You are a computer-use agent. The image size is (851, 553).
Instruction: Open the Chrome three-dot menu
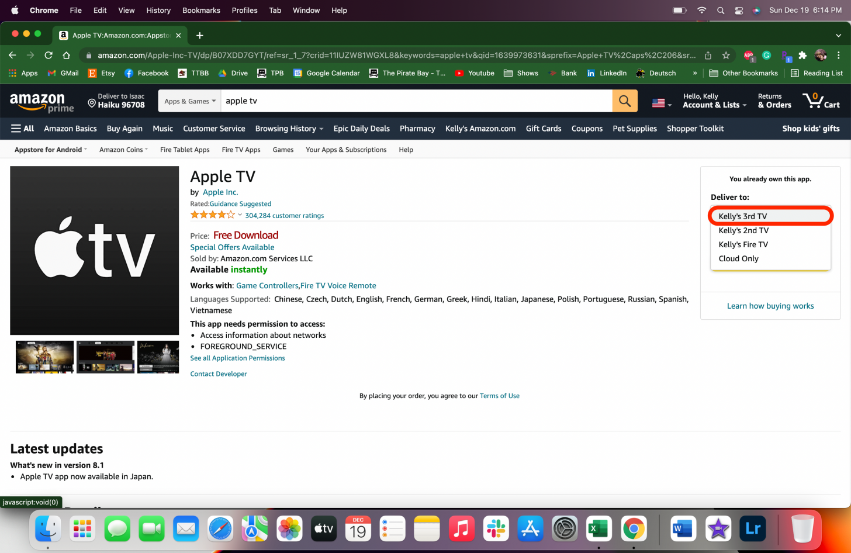[839, 55]
